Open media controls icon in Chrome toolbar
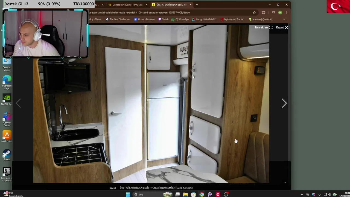 [273, 13]
